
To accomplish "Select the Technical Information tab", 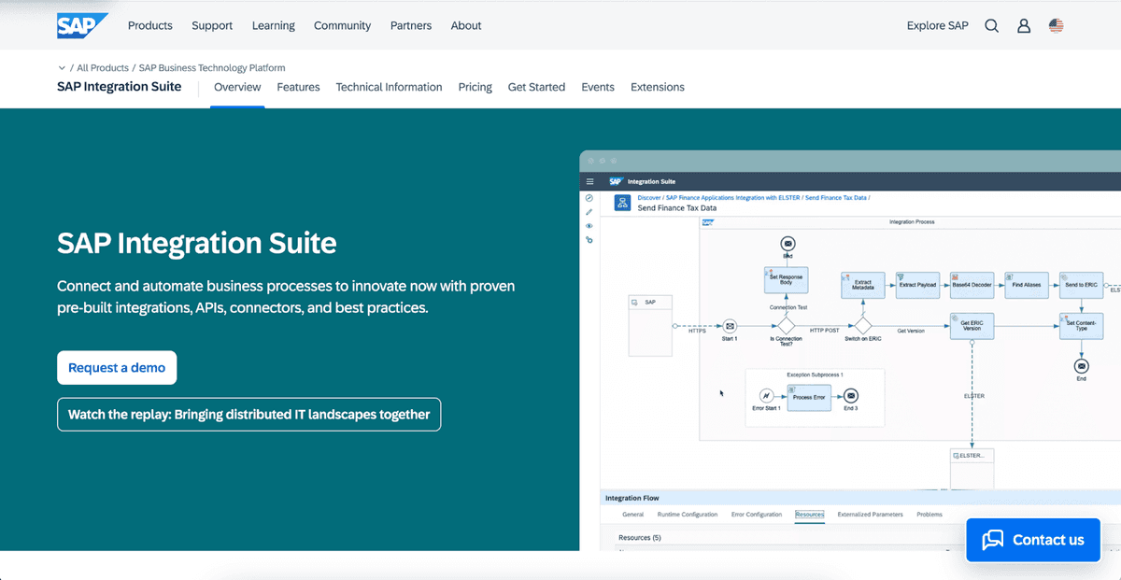I will click(x=389, y=87).
